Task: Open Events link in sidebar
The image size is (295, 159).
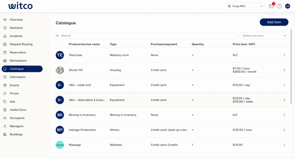Action: (14, 85)
